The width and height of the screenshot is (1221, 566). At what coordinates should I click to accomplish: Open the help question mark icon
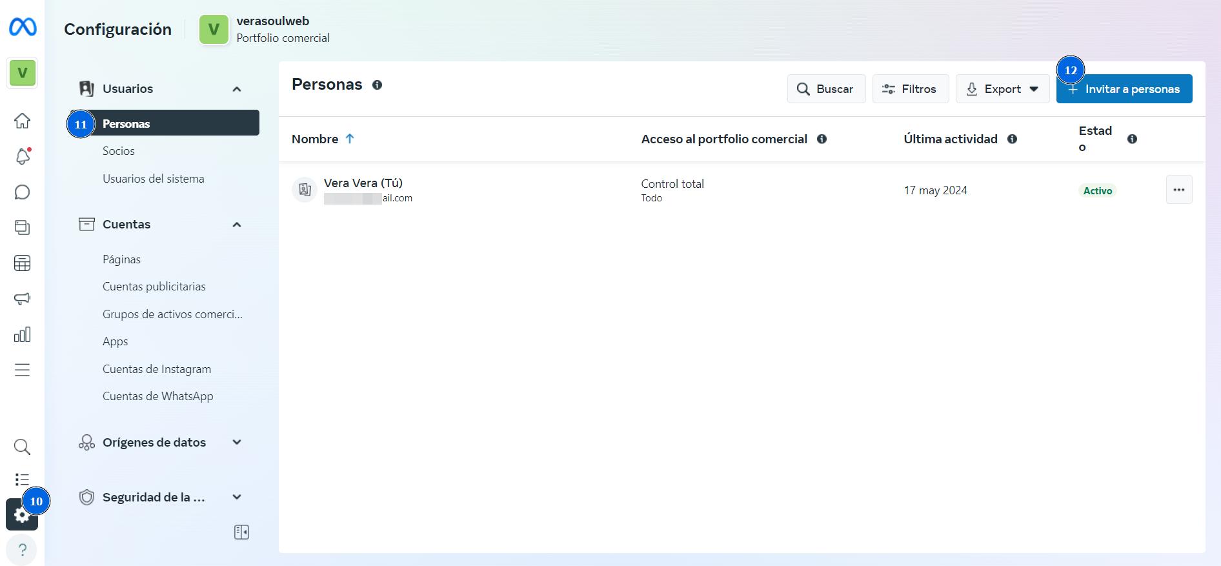click(x=22, y=550)
